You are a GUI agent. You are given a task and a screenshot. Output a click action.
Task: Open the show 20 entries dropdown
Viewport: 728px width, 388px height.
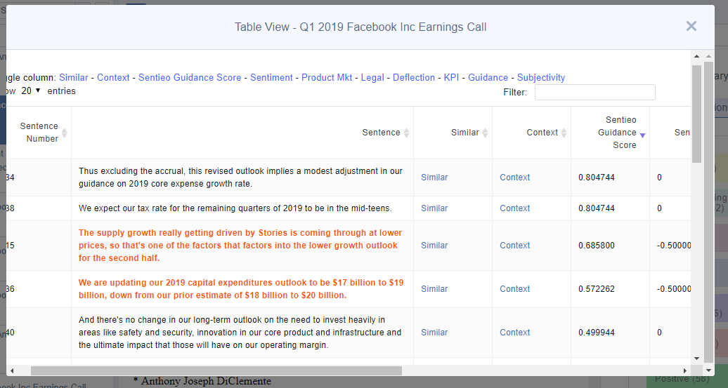31,91
